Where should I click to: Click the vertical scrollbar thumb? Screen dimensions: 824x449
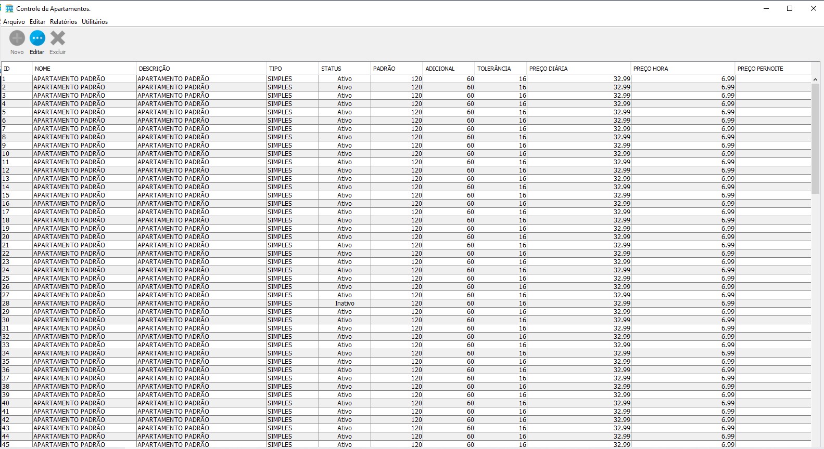pyautogui.click(x=815, y=138)
